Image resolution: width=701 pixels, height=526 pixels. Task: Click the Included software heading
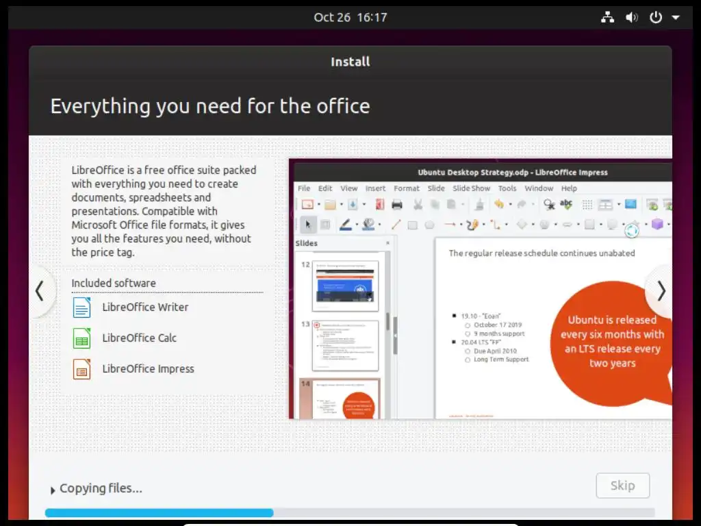[114, 283]
